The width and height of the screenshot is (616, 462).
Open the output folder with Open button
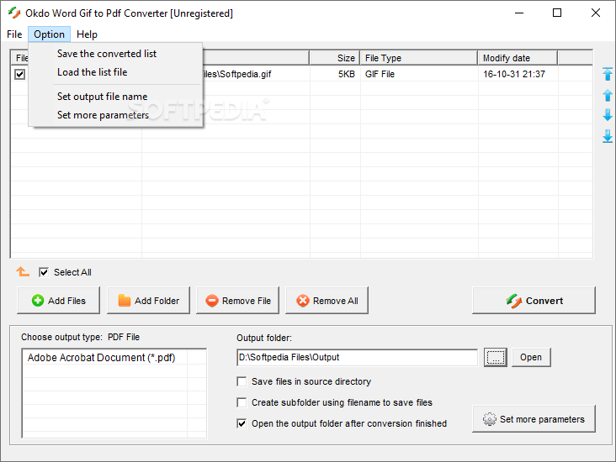tap(531, 357)
